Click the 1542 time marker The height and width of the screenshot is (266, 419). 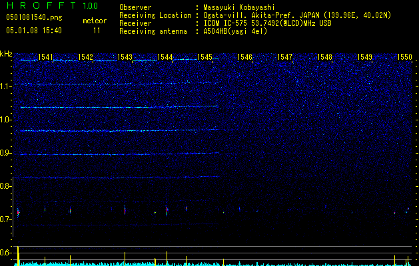(x=85, y=57)
